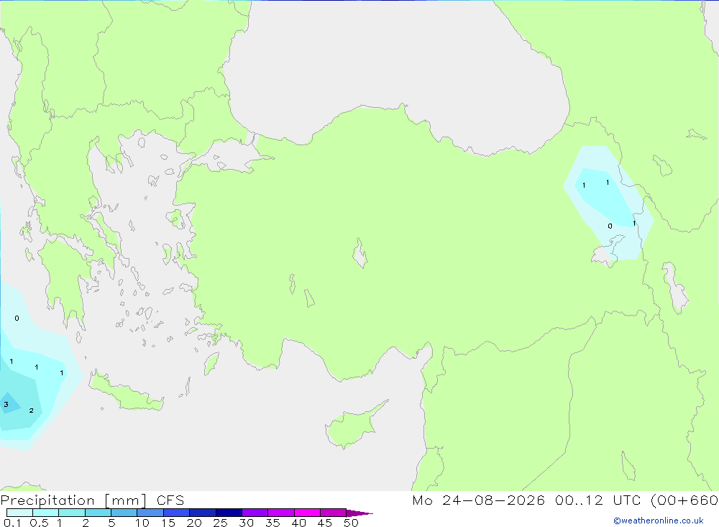
Task: Click the 30–35 mm violet legend swatch
Action: [x=255, y=513]
